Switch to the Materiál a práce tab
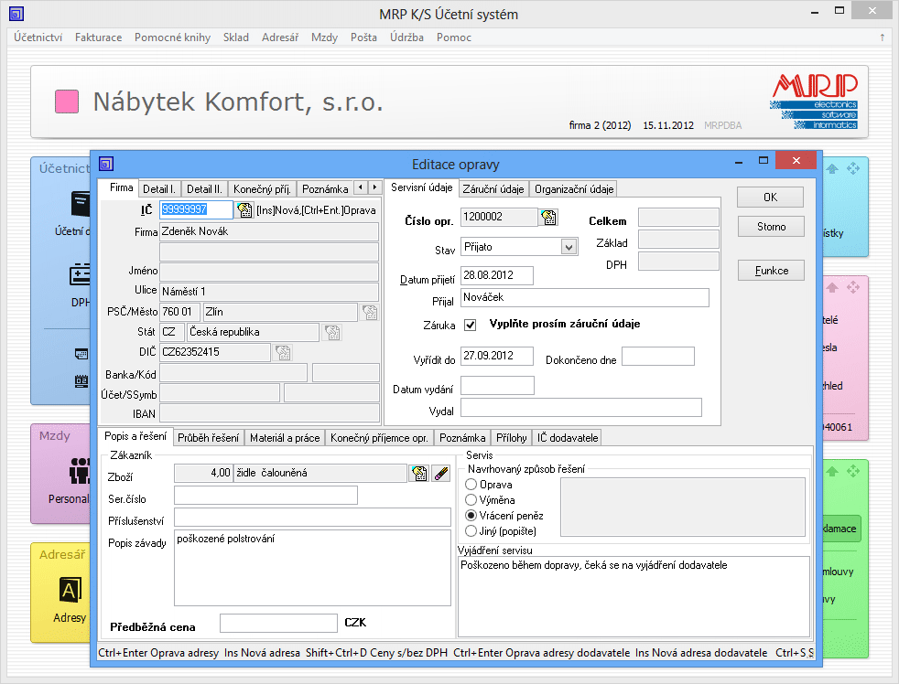The height and width of the screenshot is (684, 899). click(285, 438)
